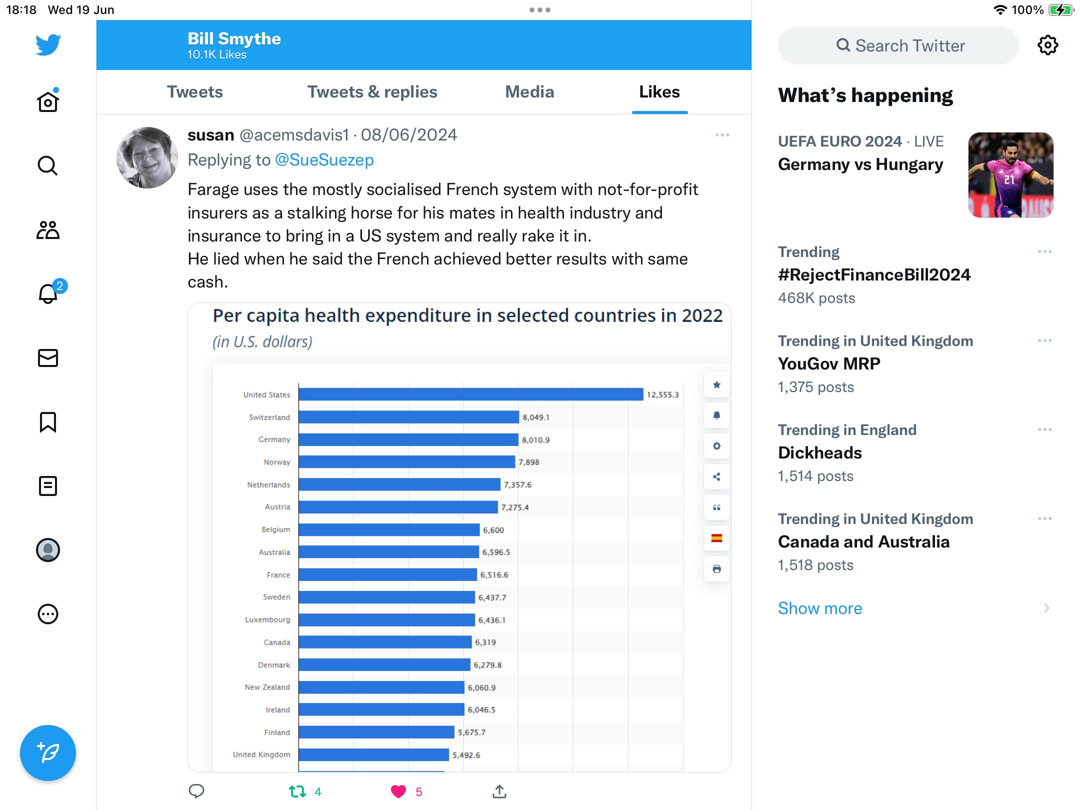Open Bookmarks icon in sidebar

[48, 422]
